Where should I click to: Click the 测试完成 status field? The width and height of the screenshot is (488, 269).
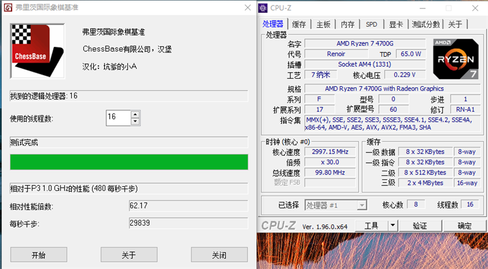(x=129, y=143)
